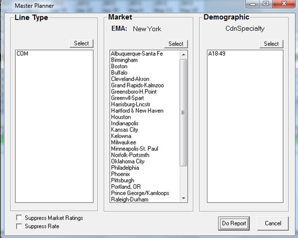Select Albuquerque-Santa Fe market
This screenshot has height=238, width=298.
click(x=137, y=54)
